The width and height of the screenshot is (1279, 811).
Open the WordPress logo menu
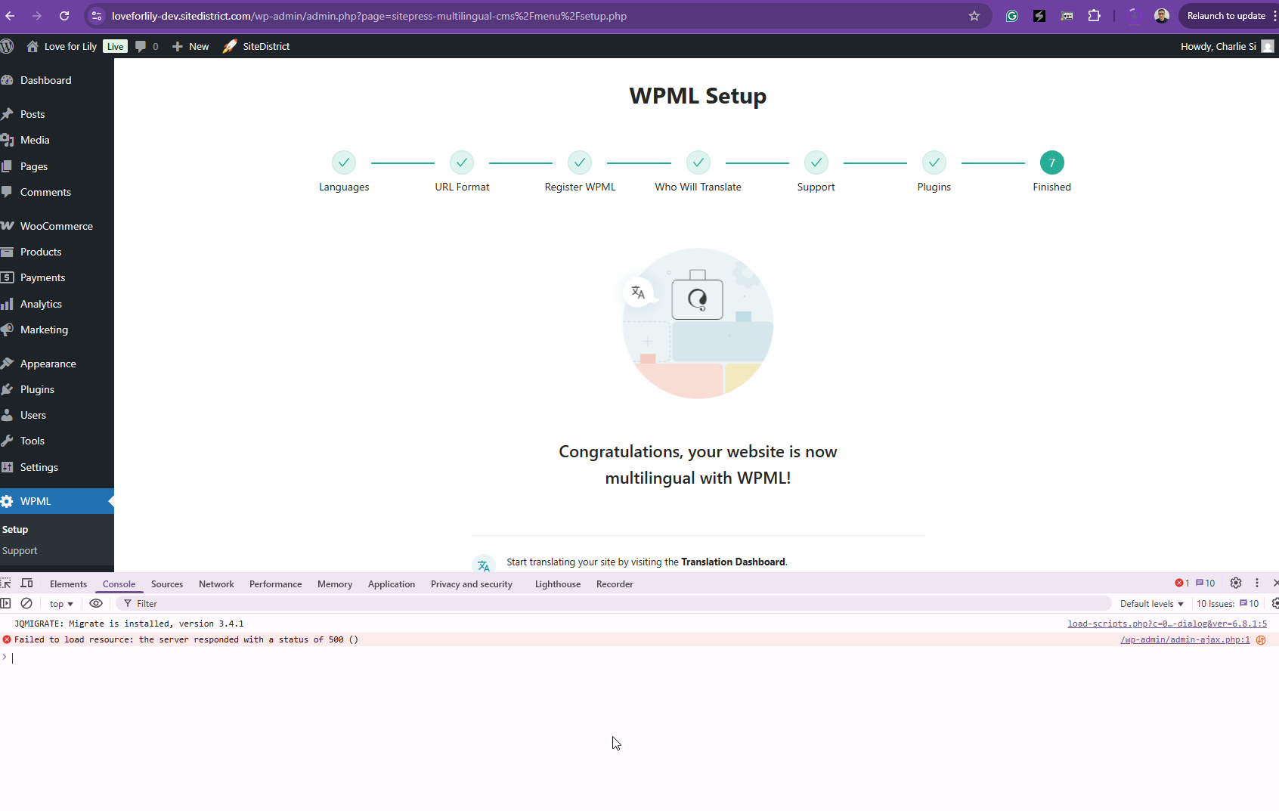8,46
